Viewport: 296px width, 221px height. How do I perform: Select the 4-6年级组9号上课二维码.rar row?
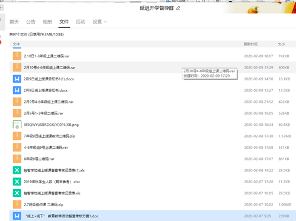(x=153, y=147)
